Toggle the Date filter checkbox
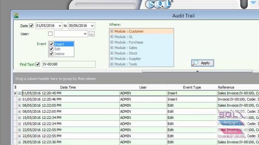The image size is (259, 145). [31, 26]
